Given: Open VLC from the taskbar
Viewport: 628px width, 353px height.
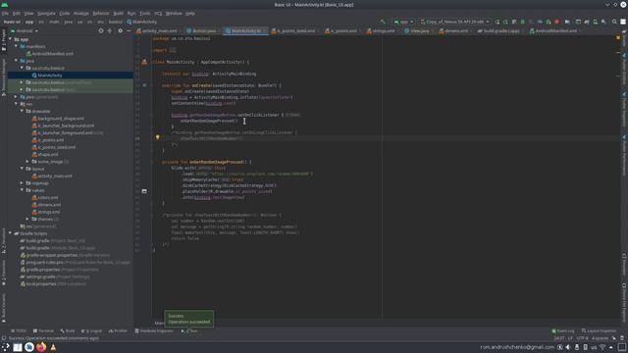Looking at the screenshot, I should (x=53, y=347).
